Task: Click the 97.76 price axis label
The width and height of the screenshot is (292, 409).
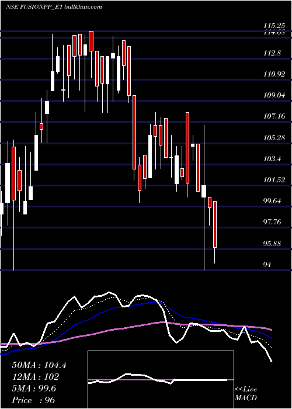Action: (273, 222)
